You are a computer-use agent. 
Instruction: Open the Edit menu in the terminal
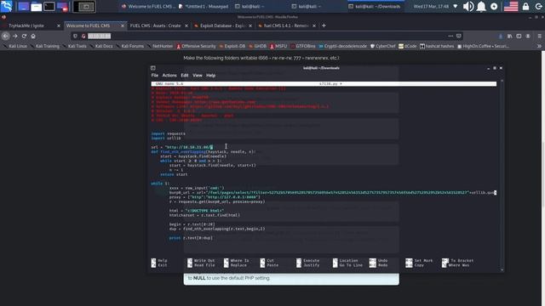click(184, 76)
